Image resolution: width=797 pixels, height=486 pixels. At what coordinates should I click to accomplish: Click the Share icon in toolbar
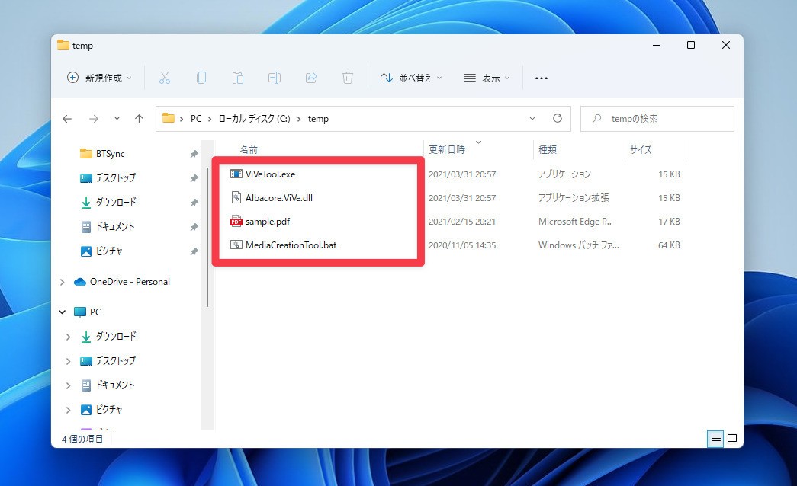coord(311,78)
